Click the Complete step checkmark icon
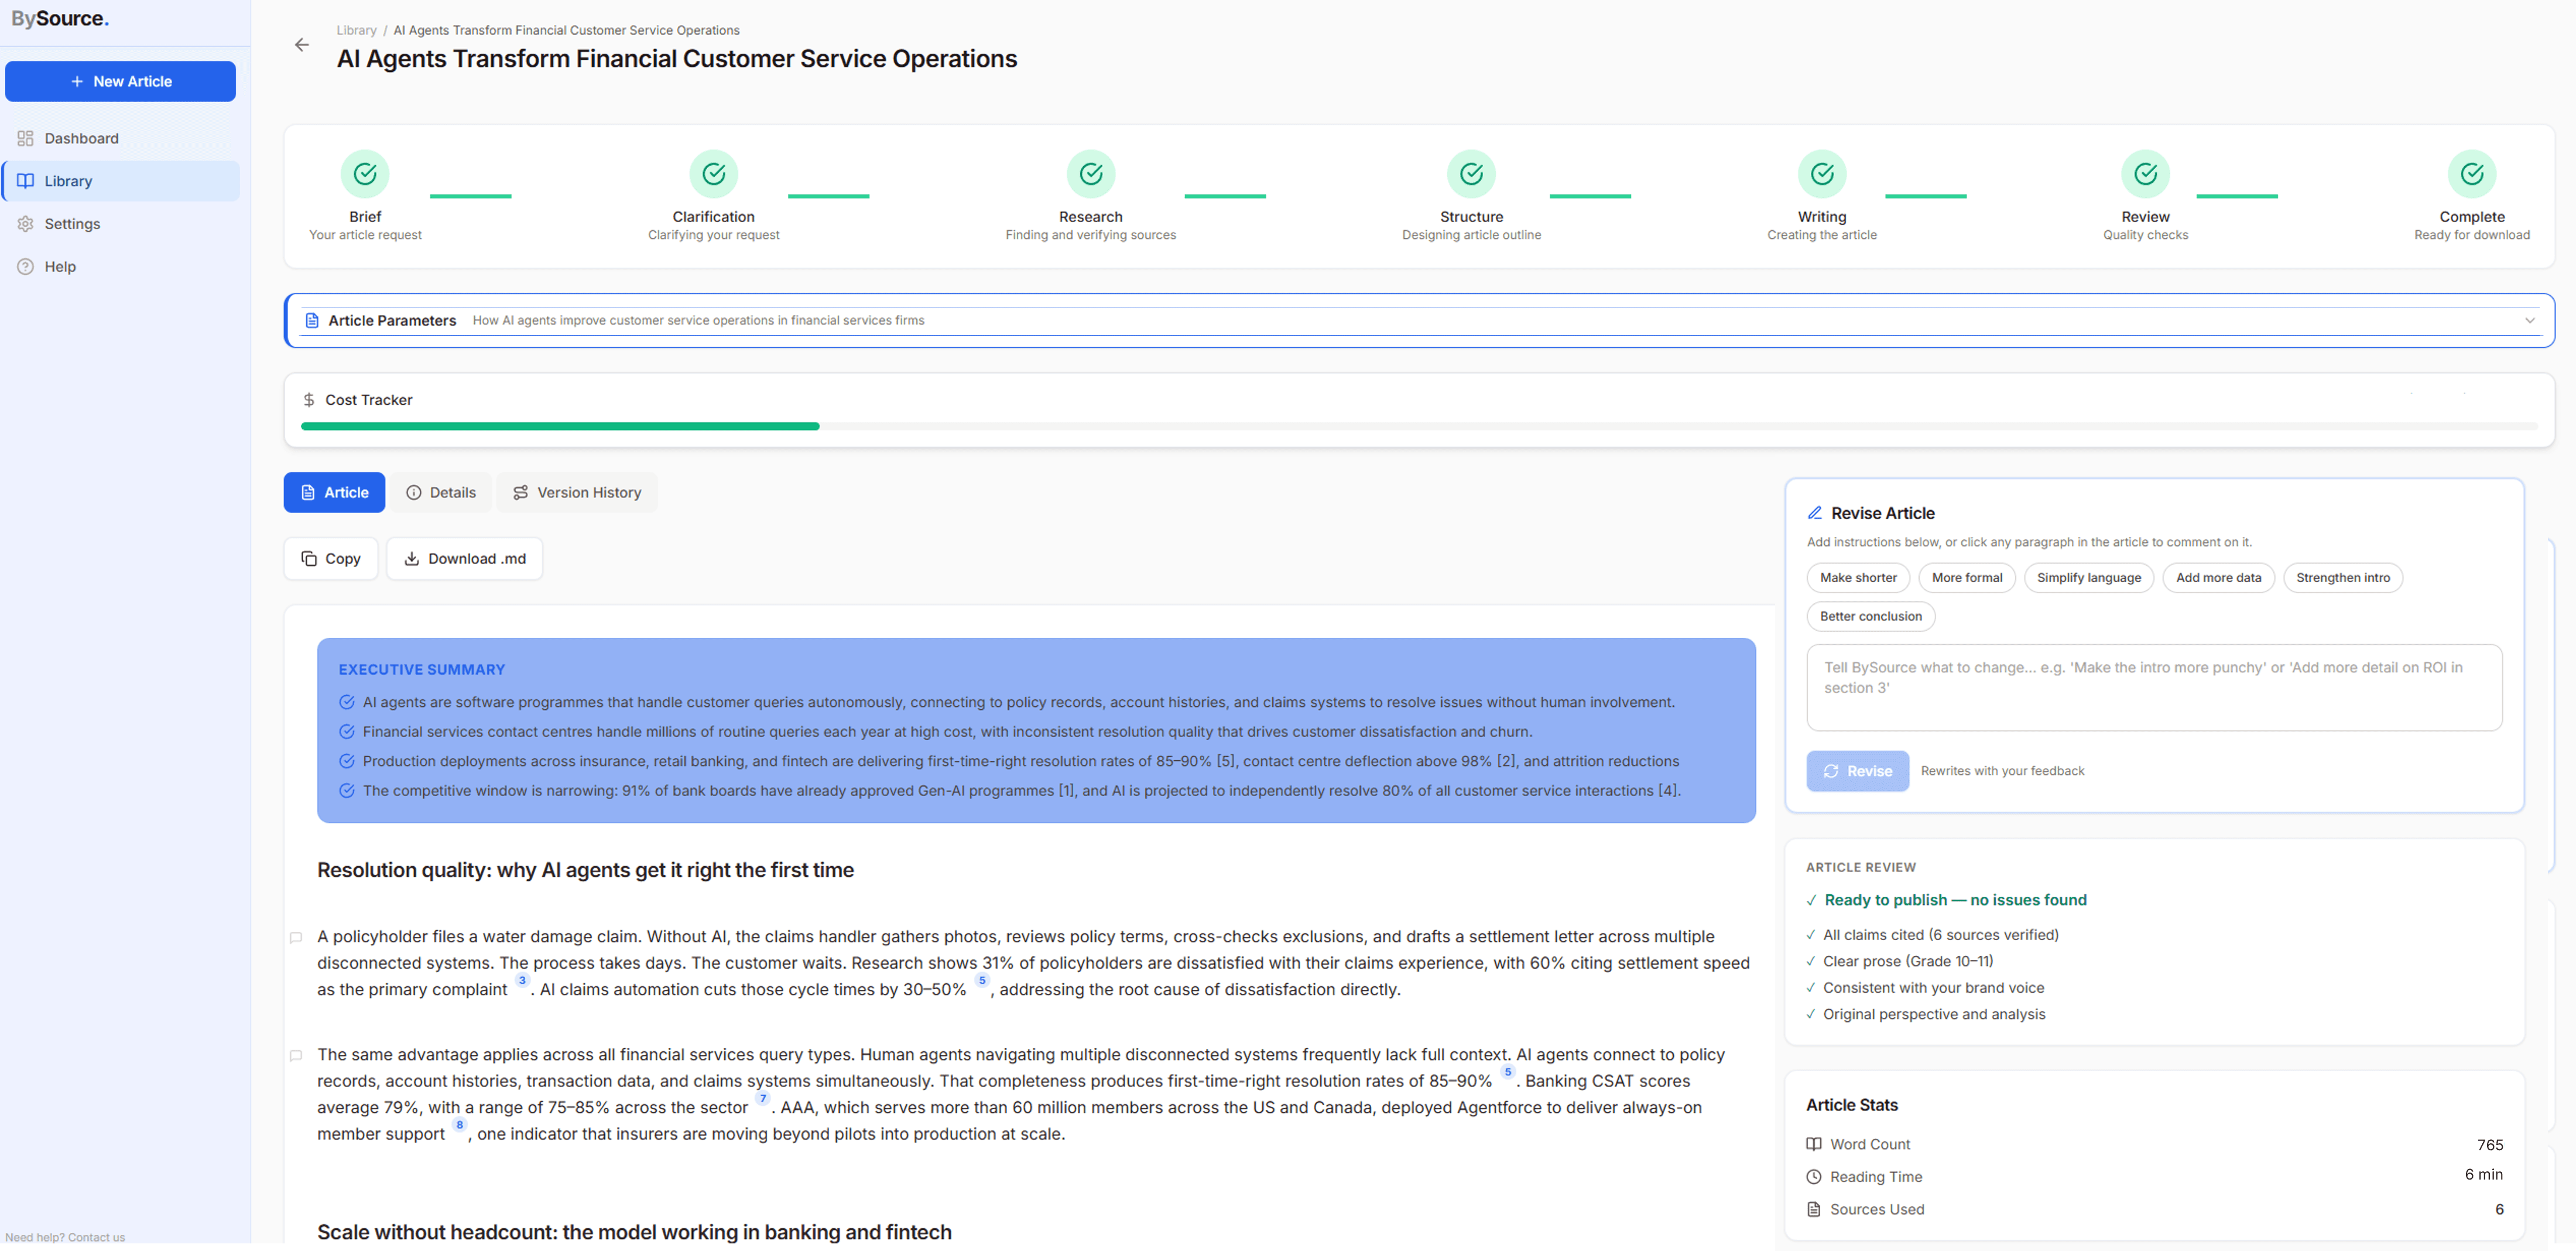 2471,174
